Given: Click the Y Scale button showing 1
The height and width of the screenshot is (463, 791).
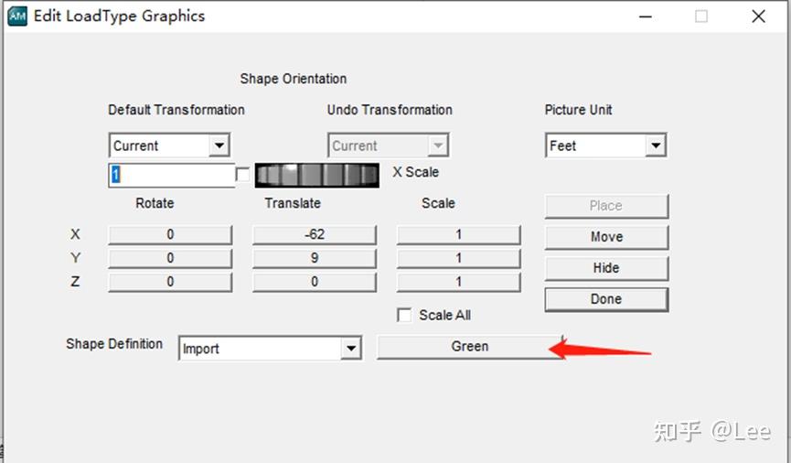Looking at the screenshot, I should [x=458, y=258].
